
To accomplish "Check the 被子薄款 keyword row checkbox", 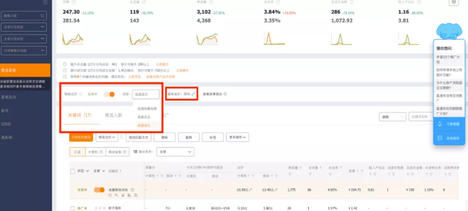I will [x=73, y=208].
